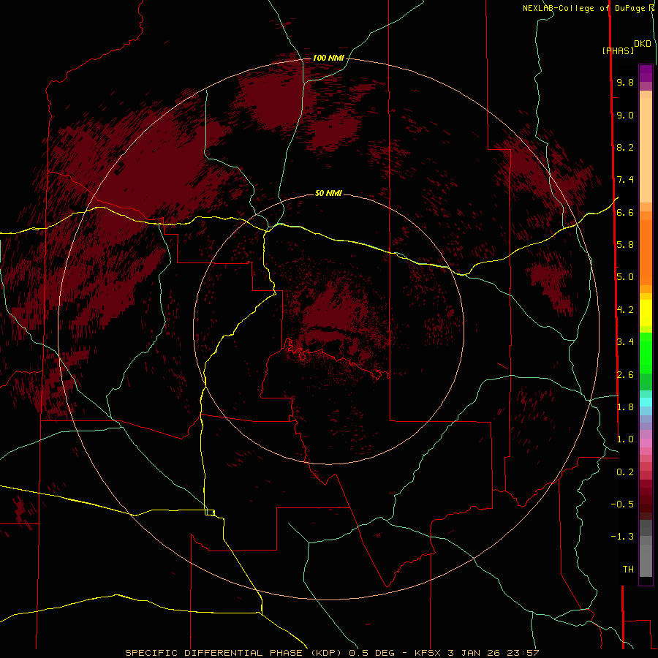
Task: Click the DKD product label
Action: point(643,43)
